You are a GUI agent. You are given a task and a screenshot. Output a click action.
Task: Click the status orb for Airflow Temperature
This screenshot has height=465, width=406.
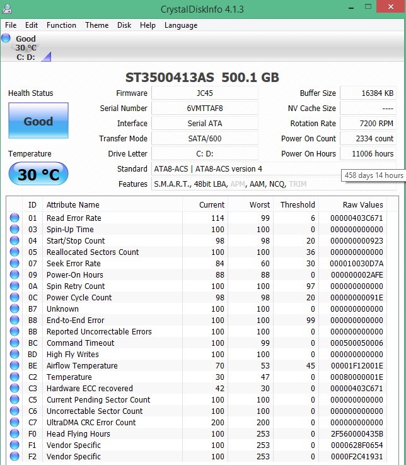pos(14,365)
